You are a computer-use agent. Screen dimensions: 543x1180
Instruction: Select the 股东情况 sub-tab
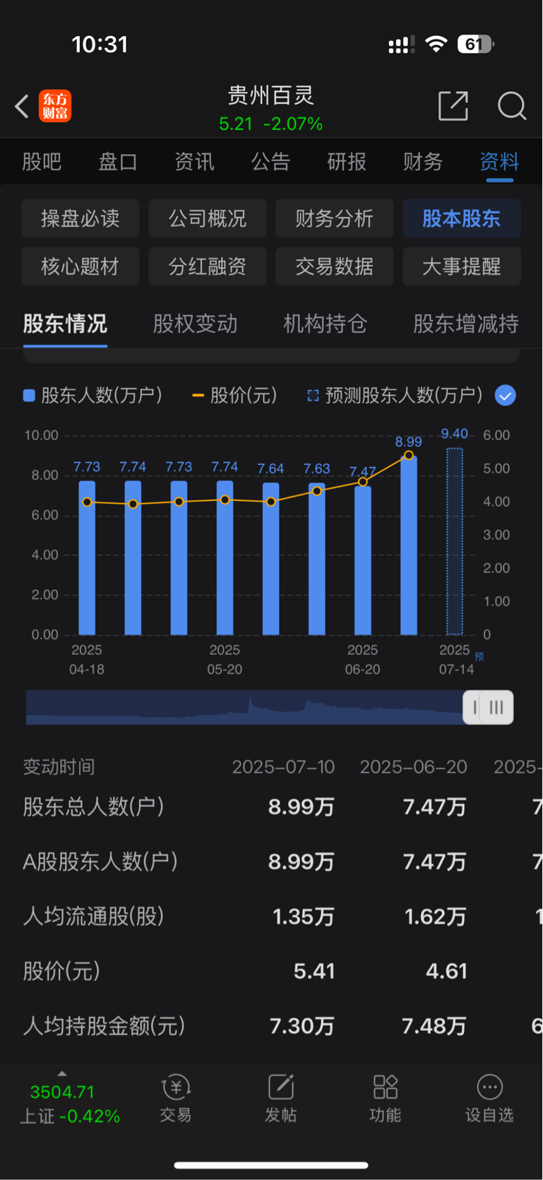tap(65, 324)
